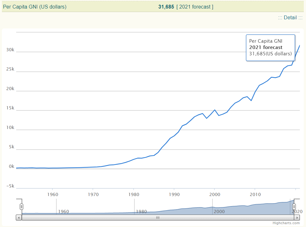Click the 1960 label on the main x-axis
The image size is (306, 227).
(52, 193)
